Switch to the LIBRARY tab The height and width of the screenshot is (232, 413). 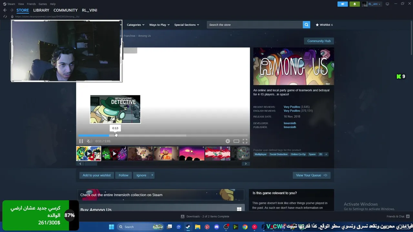tap(41, 10)
